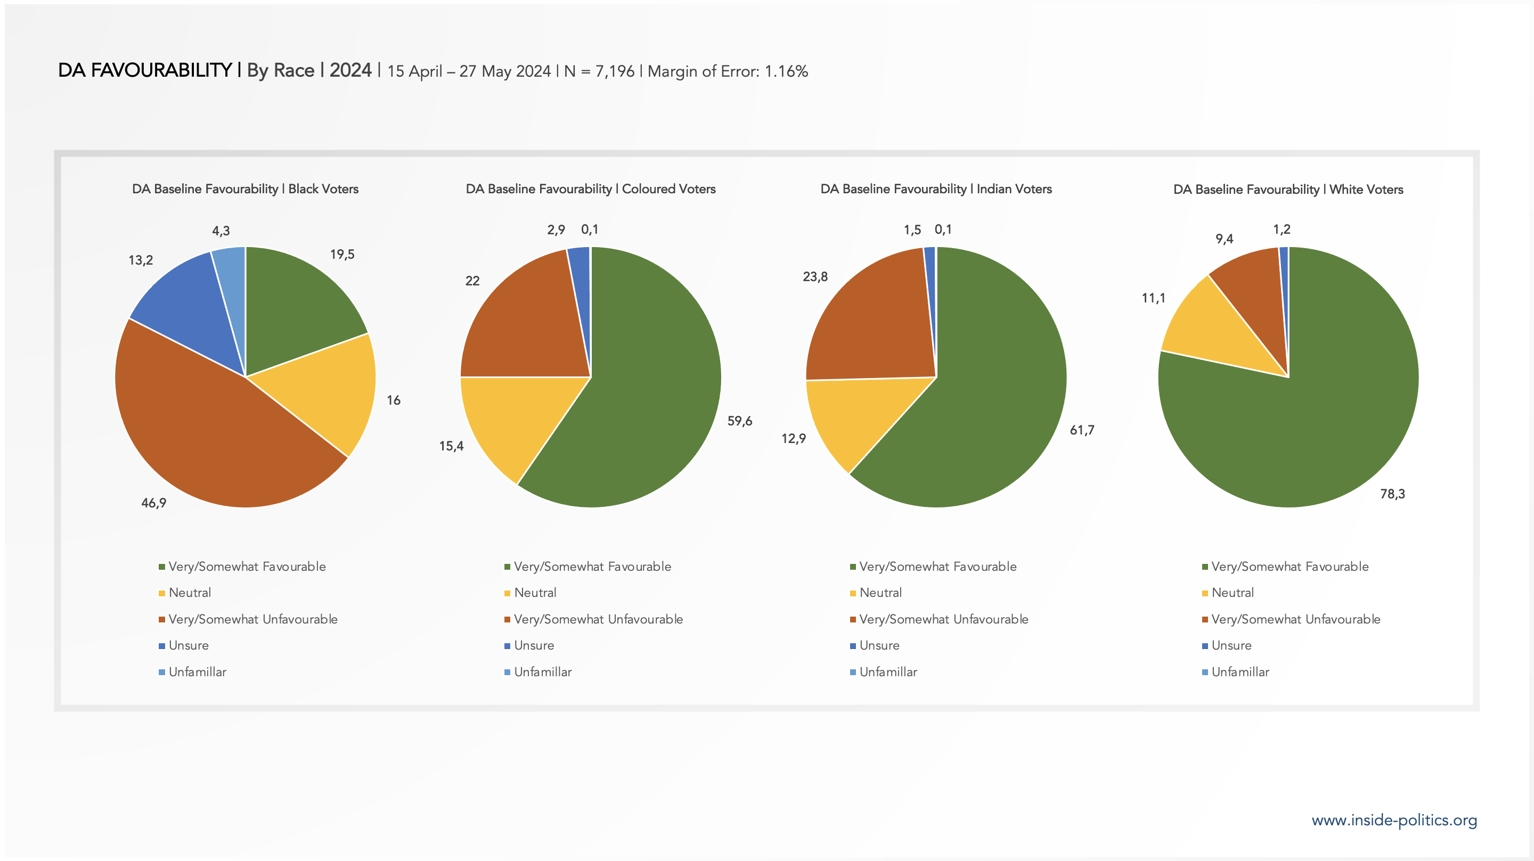Select the Coloured Voters chart title

click(590, 188)
